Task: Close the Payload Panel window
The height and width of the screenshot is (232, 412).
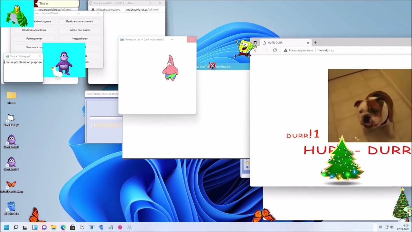Action: click(x=98, y=13)
